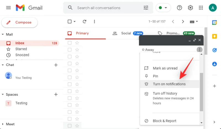Star the fourth email row

(x=77, y=64)
